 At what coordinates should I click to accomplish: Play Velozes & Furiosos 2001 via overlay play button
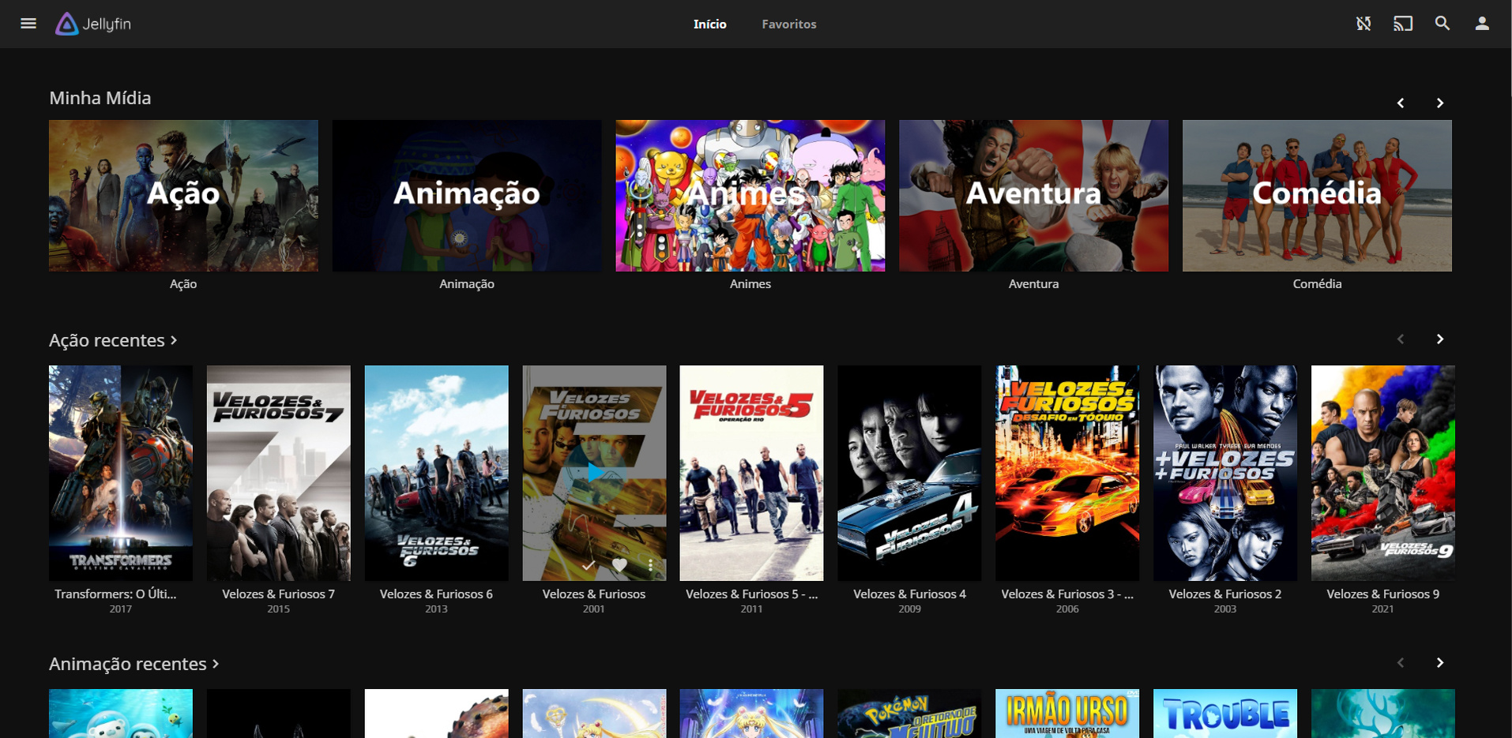pos(594,472)
